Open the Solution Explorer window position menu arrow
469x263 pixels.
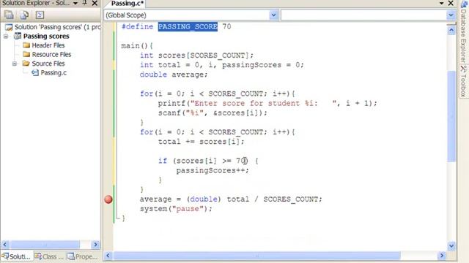[75, 3]
